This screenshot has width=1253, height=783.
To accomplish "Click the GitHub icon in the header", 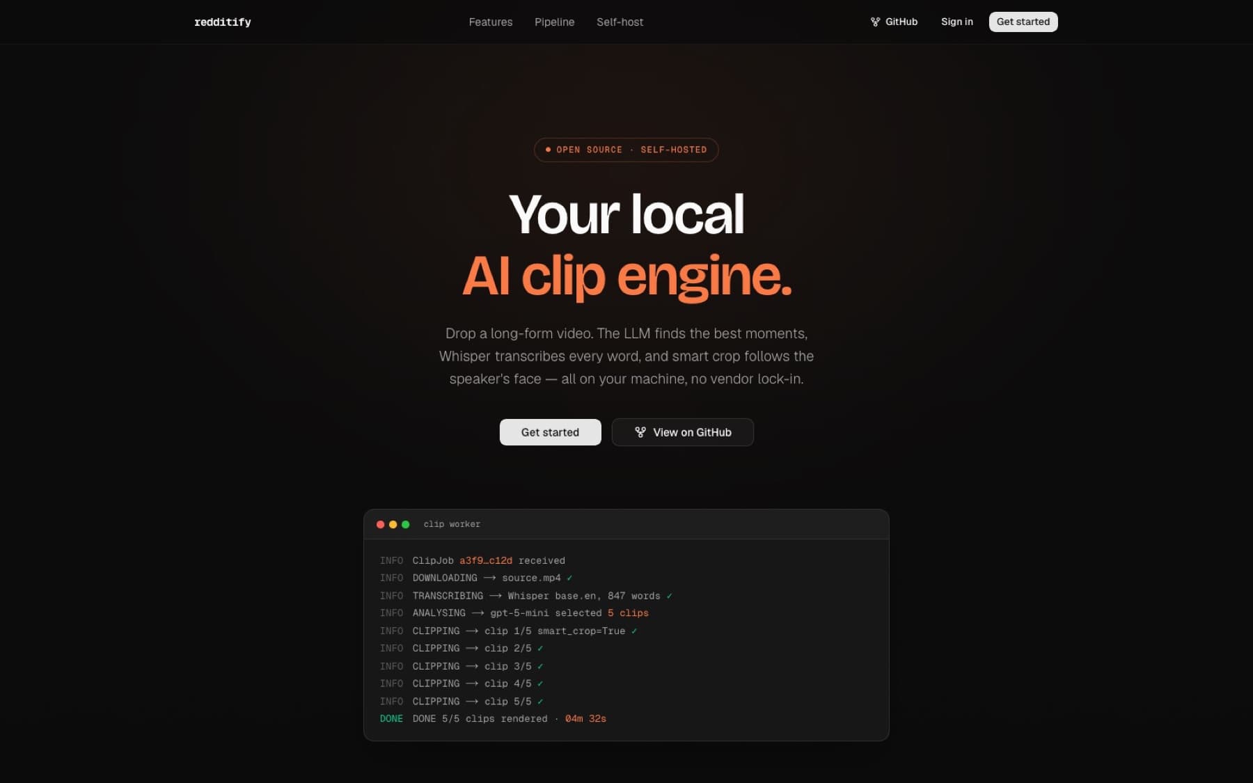I will [x=875, y=22].
